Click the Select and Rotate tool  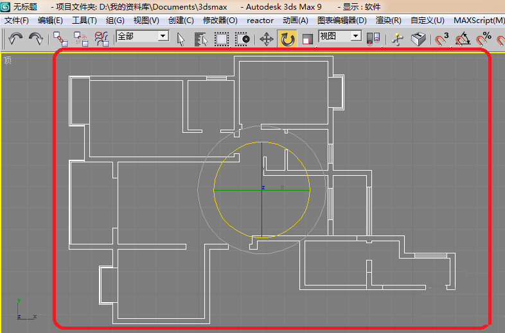[287, 39]
